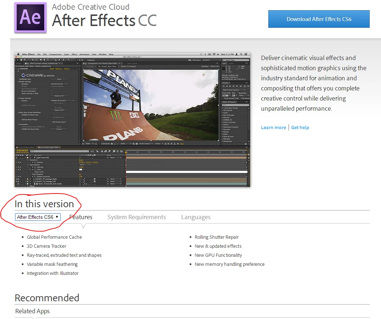Click the purple Ae After Effects logo
This screenshot has height=319, width=381.
(30, 17)
